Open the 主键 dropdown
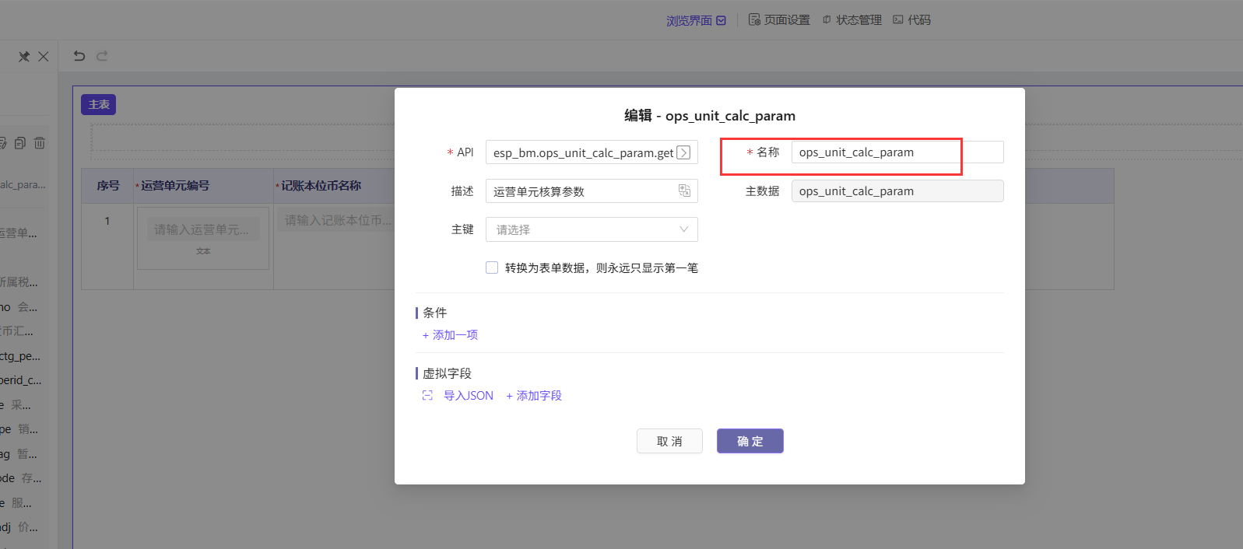1243x549 pixels. click(x=592, y=229)
